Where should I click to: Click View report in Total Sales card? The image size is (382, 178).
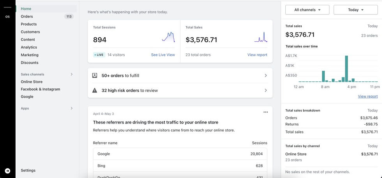pos(257,55)
